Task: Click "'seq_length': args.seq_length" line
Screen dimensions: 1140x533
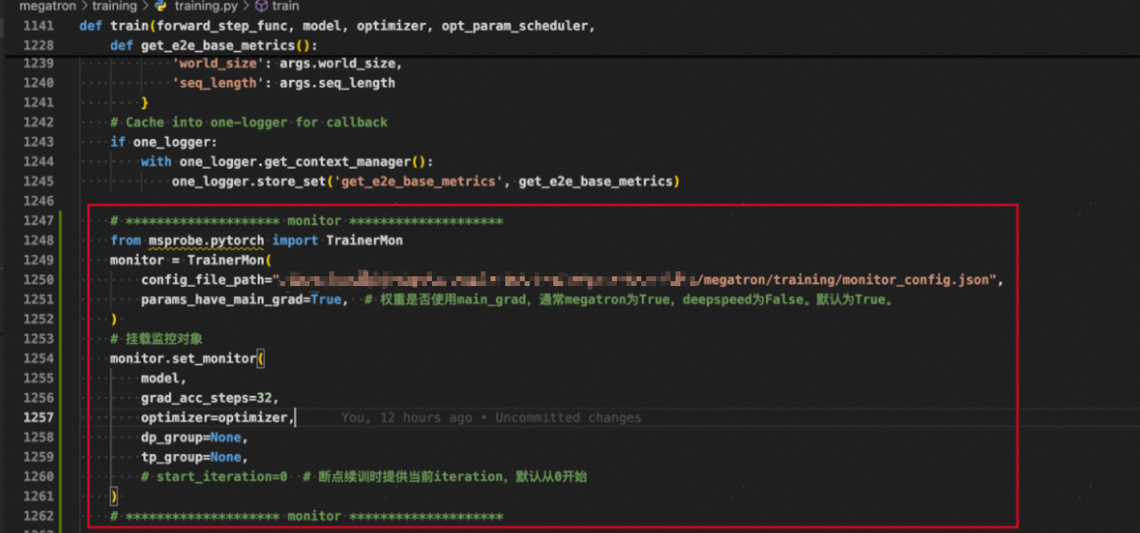Action: point(284,82)
